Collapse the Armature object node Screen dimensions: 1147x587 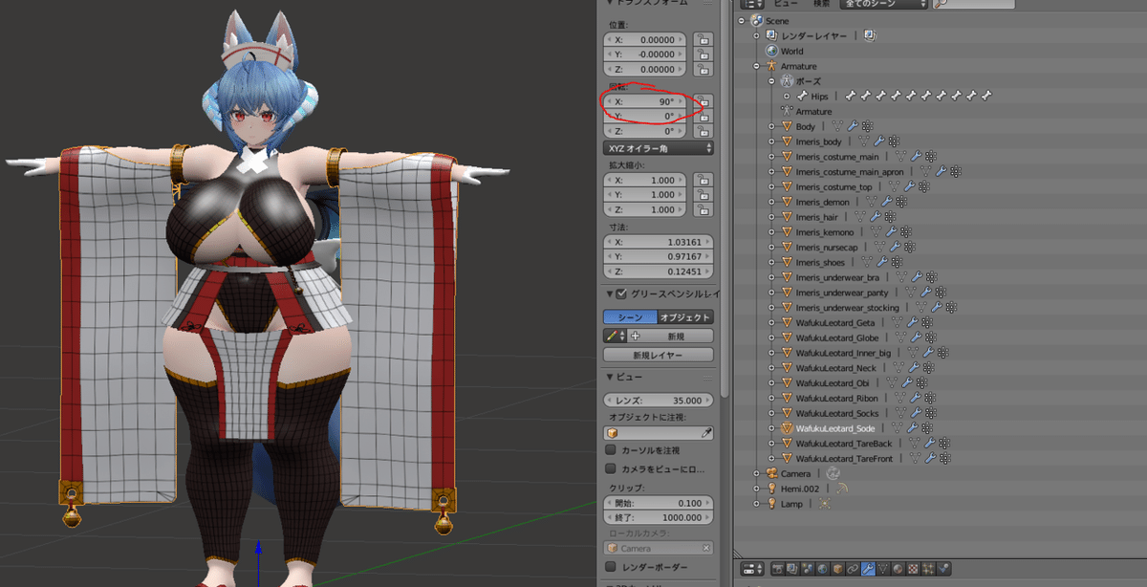point(756,66)
